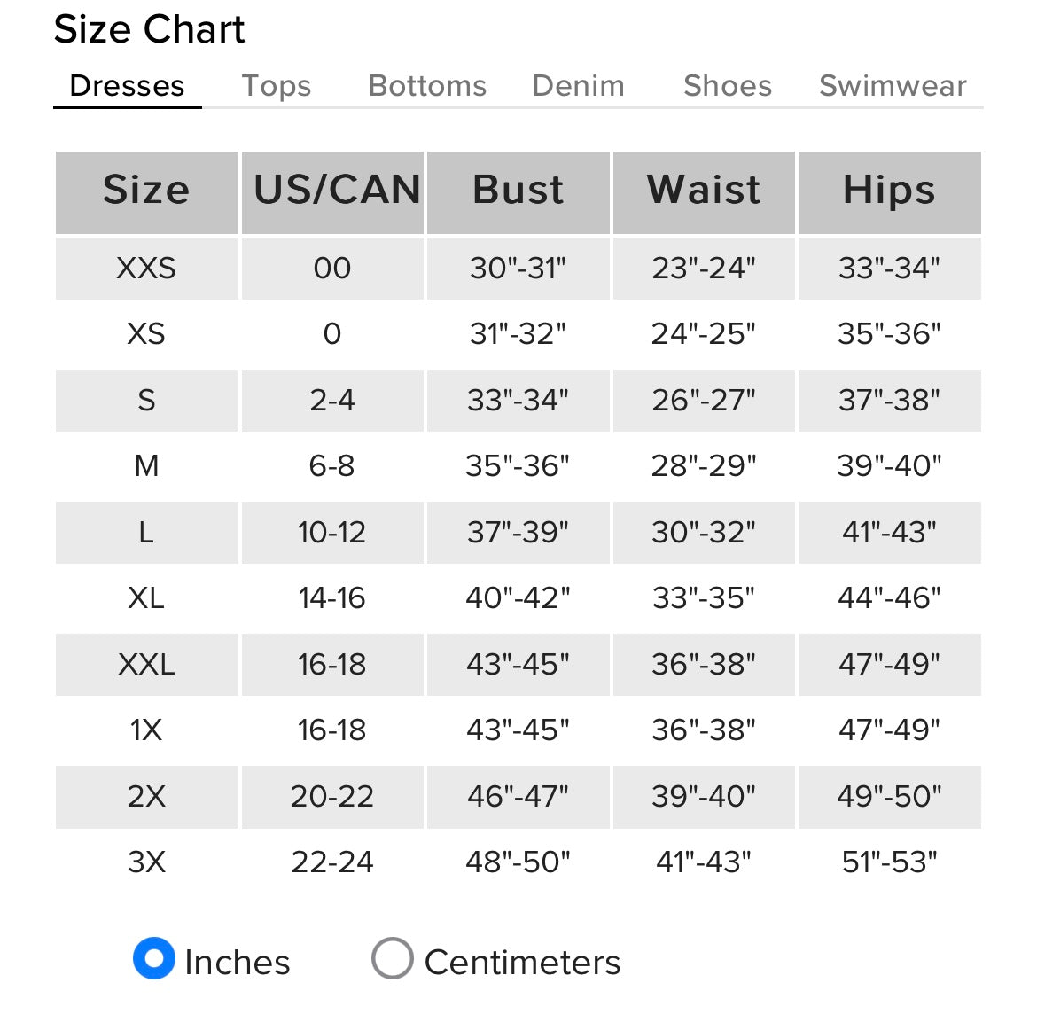This screenshot has height=1030, width=1037.
Task: Click the XL size row label
Action: click(x=146, y=598)
